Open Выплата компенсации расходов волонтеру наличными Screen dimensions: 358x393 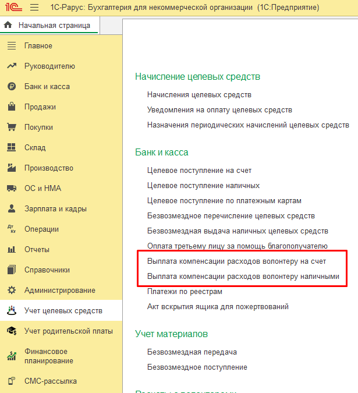coord(243,277)
